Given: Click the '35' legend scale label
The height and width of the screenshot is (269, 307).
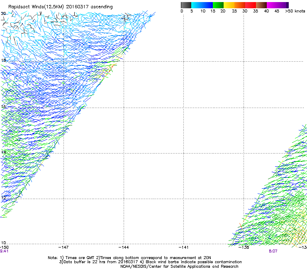Looking at the screenshot, I should 256,11.
